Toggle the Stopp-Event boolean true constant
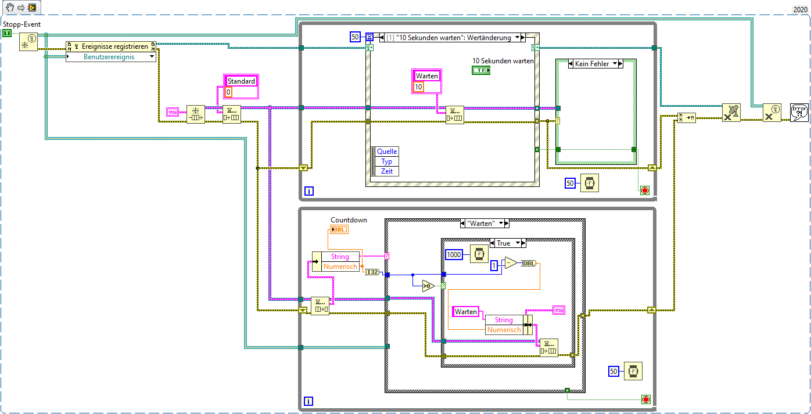The height and width of the screenshot is (414, 811). click(7, 34)
